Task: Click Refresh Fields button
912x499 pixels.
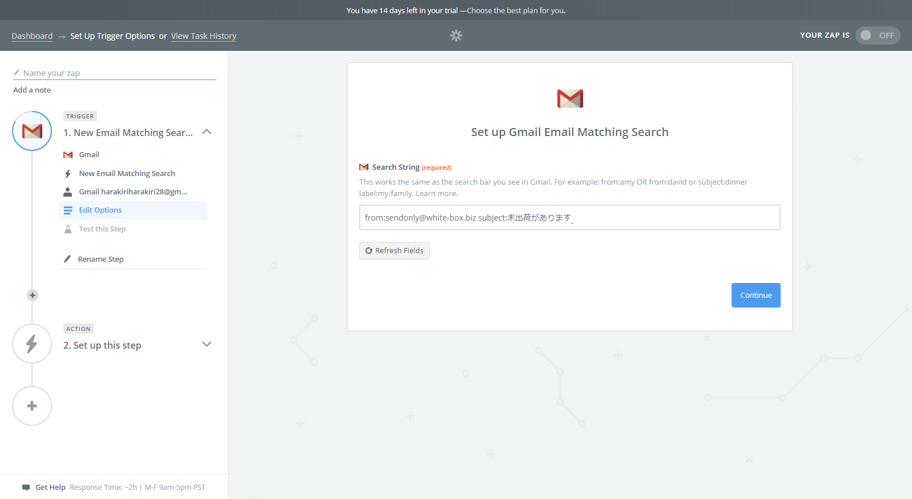Action: (x=395, y=250)
